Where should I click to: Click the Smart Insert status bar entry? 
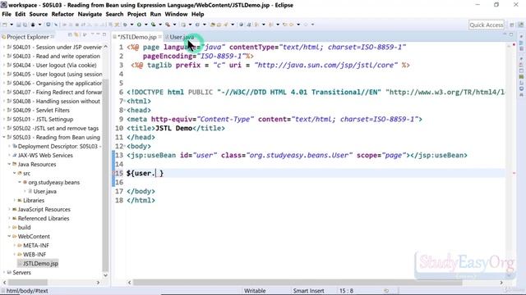coord(308,291)
